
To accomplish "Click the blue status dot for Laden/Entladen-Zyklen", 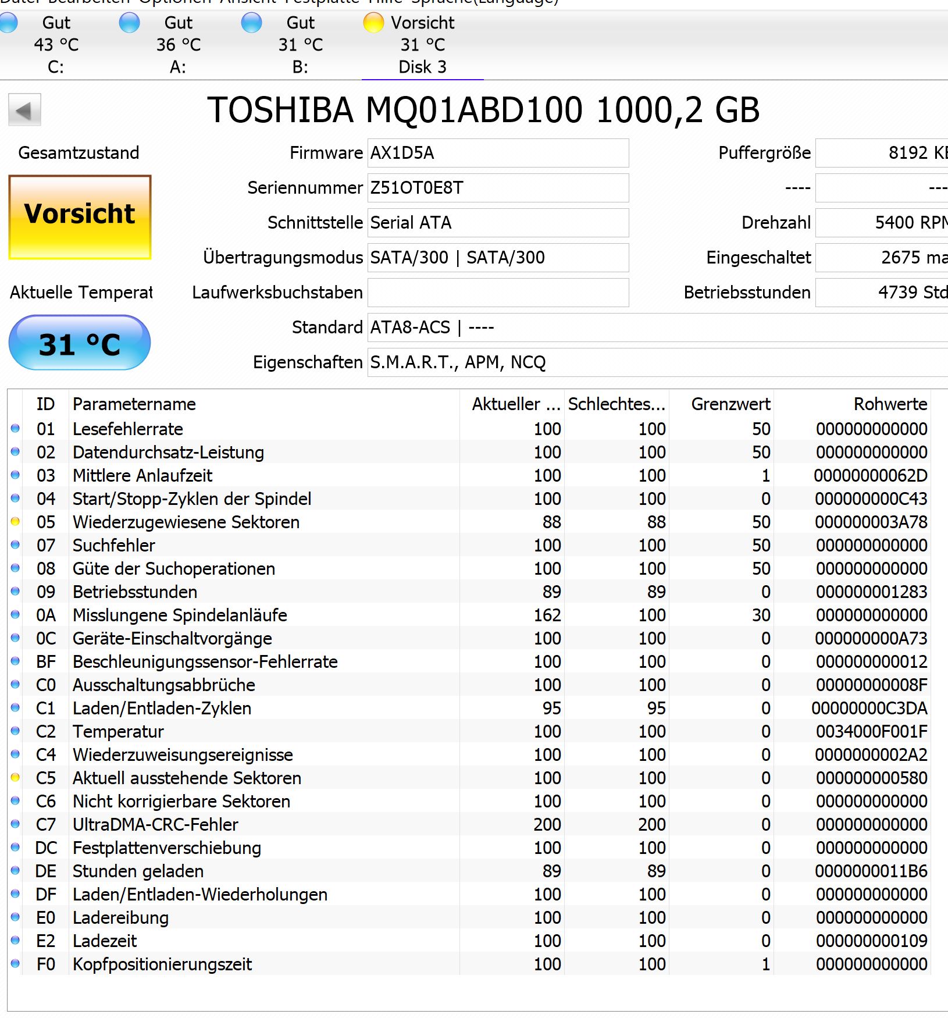I will [15, 707].
